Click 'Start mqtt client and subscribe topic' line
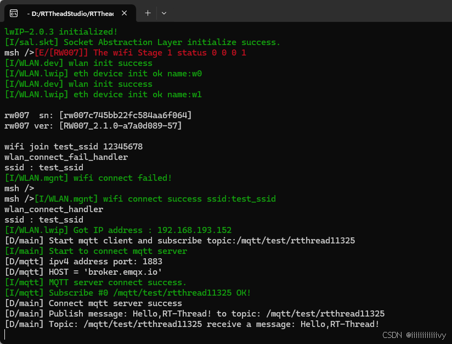 (x=180, y=241)
